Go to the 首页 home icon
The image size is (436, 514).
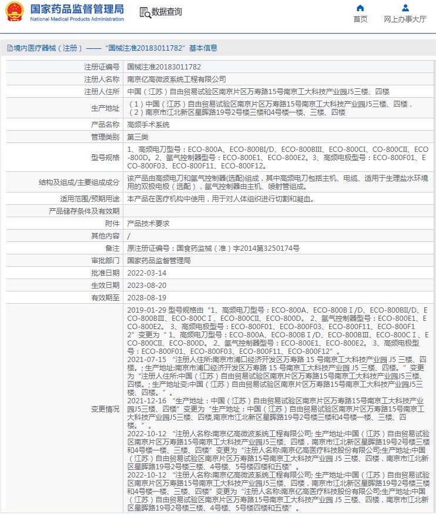pyautogui.click(x=360, y=8)
